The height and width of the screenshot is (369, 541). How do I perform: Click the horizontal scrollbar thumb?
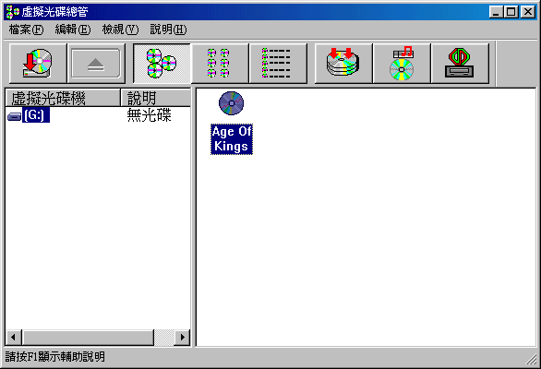88,337
